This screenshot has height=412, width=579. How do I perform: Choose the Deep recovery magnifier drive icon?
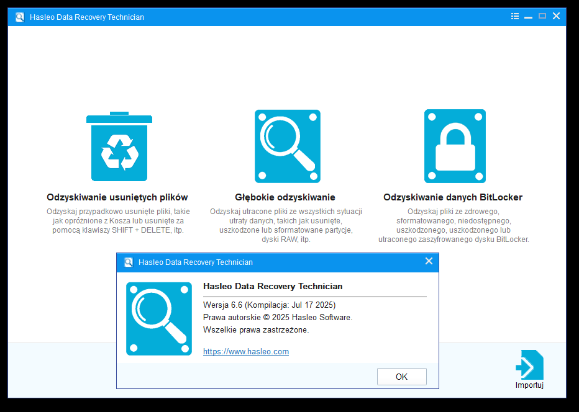pos(287,146)
